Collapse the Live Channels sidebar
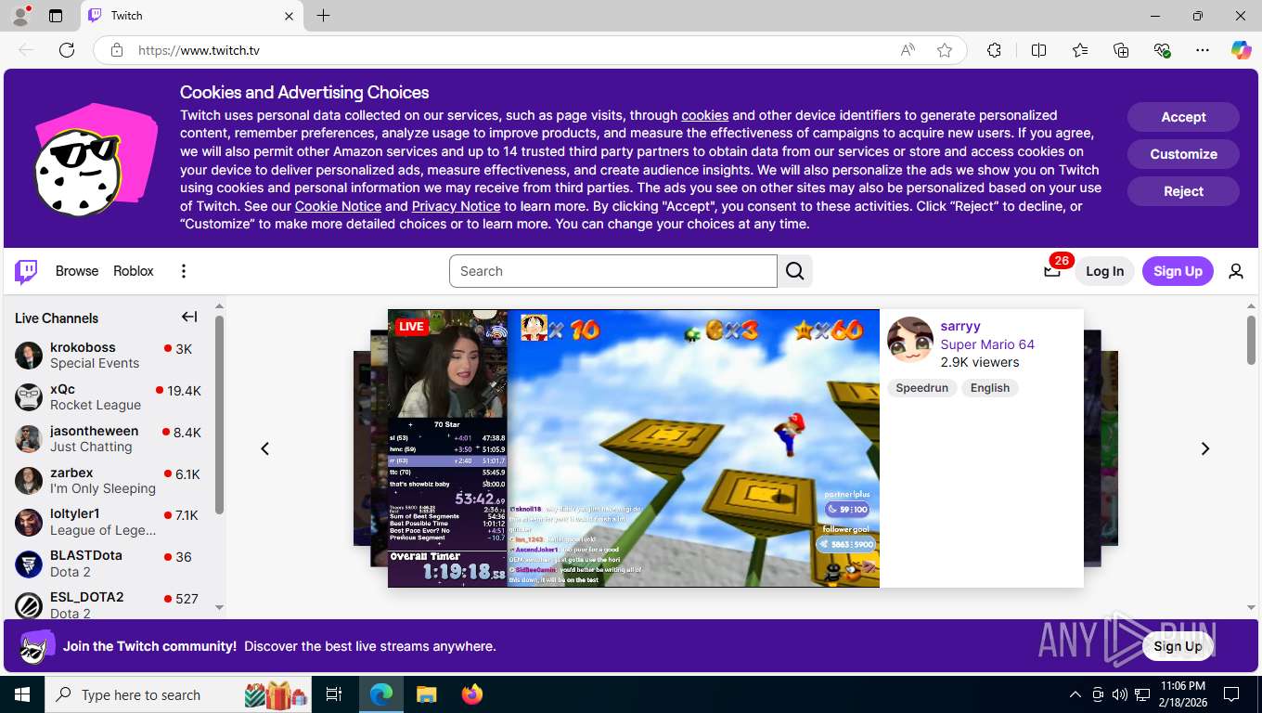 [x=189, y=318]
